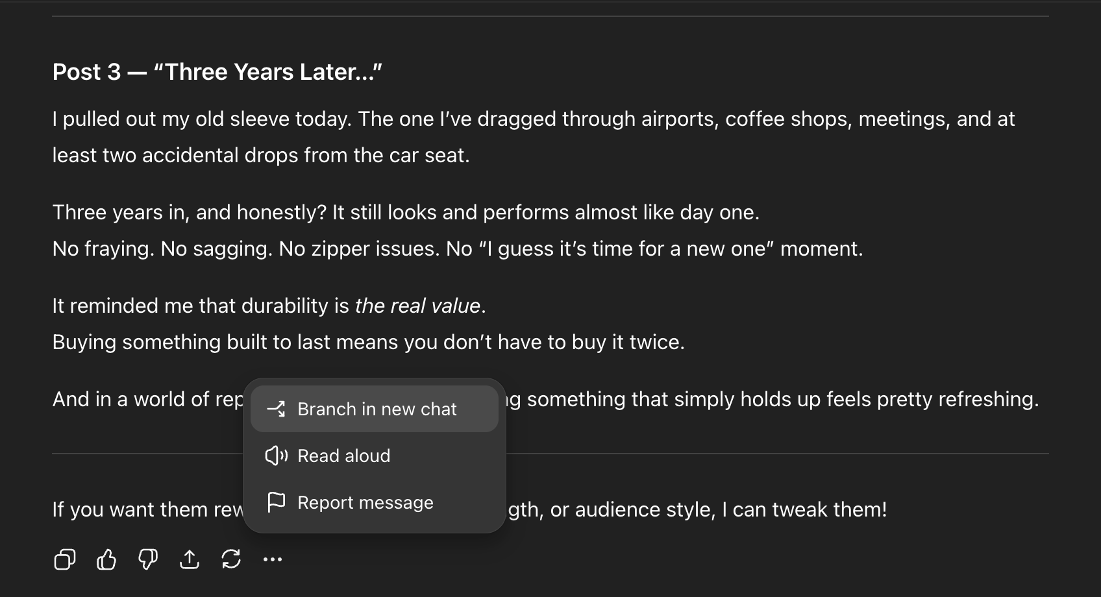
Task: Close the three-dot more actions menu
Action: point(273,559)
